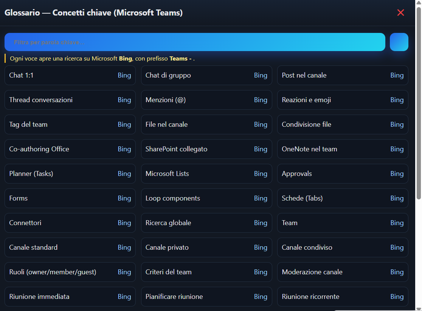Open Bing link for Connettori
422x311 pixels.
point(124,223)
